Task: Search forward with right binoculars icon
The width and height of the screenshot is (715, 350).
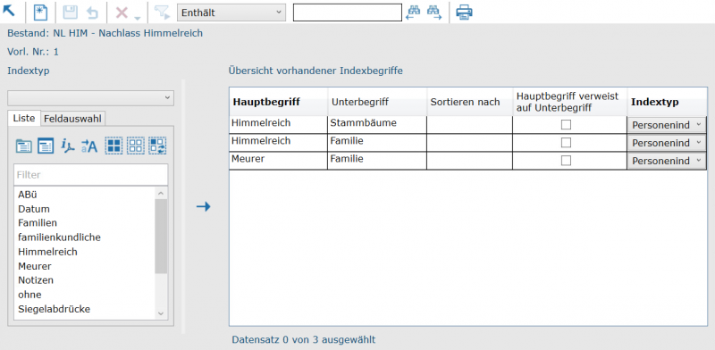Action: click(x=434, y=12)
